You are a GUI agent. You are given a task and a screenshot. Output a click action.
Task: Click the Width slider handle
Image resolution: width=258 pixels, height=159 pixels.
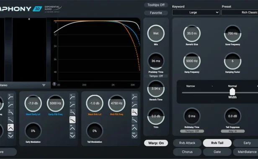pos(232,91)
